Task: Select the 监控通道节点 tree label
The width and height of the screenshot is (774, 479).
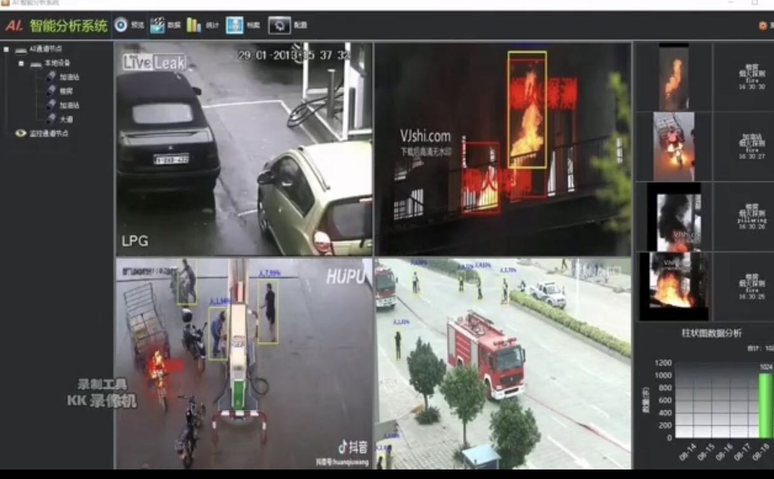Action: pos(49,133)
